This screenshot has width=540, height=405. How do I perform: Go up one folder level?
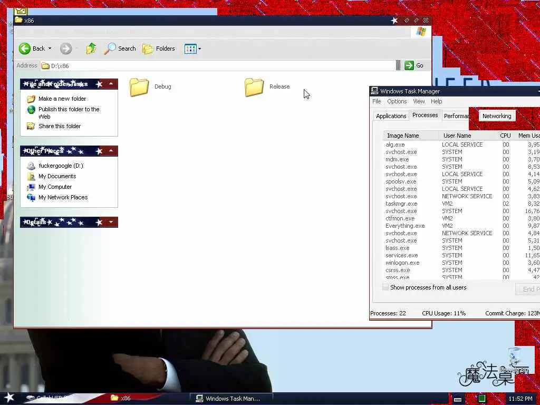[x=91, y=49]
